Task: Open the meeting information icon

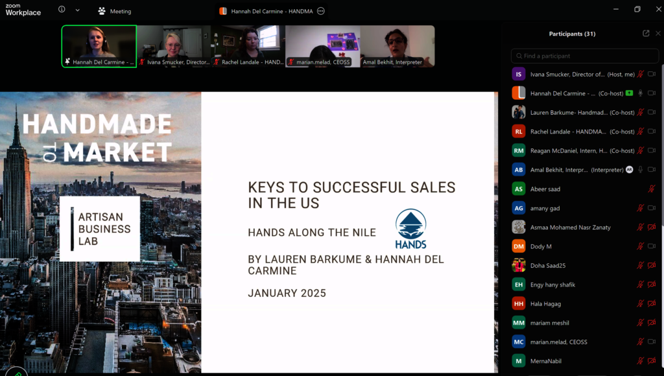Action: (x=62, y=10)
